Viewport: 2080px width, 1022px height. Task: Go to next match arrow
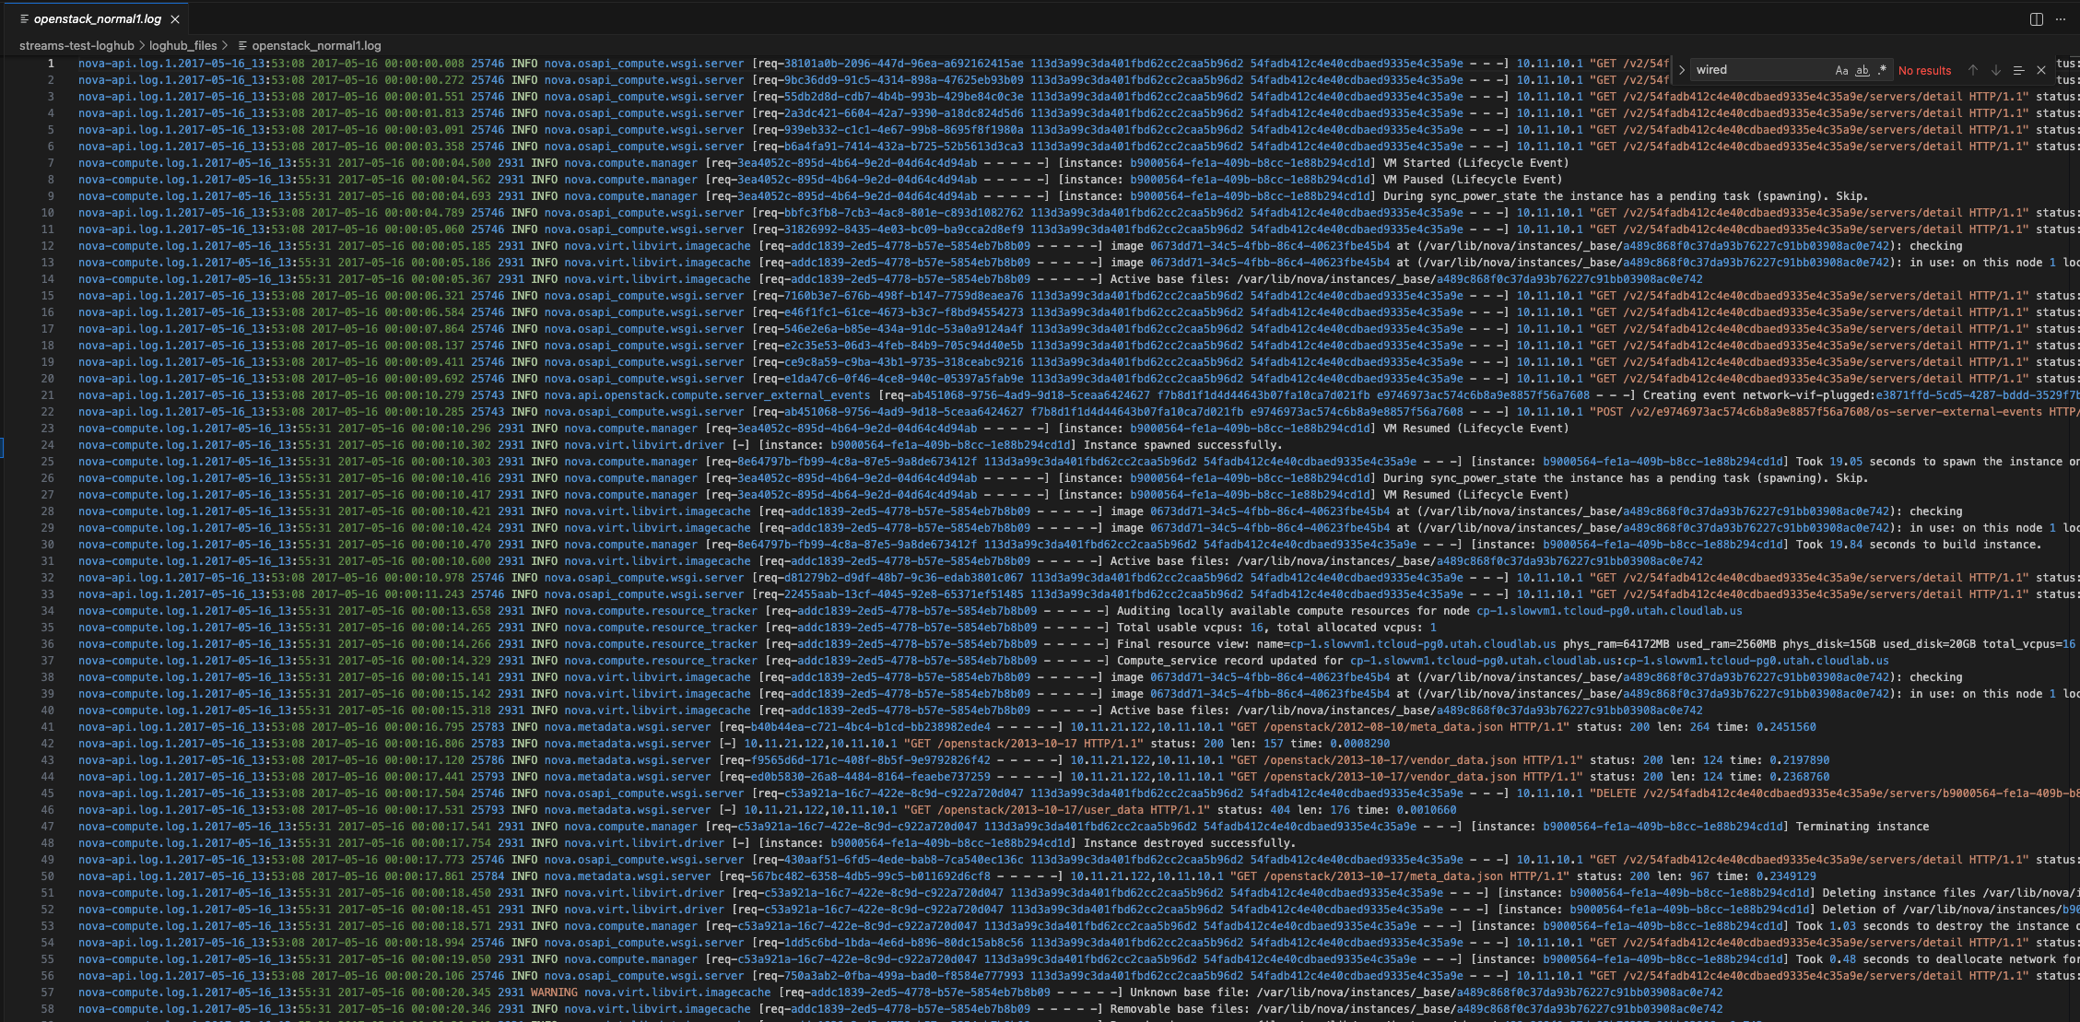(1995, 70)
